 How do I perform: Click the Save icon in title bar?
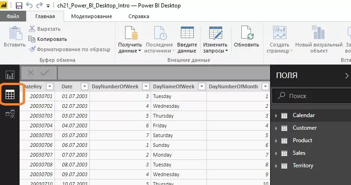click(19, 6)
